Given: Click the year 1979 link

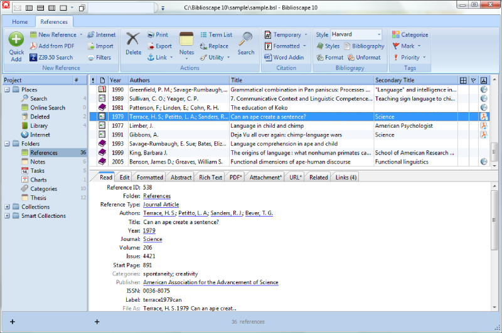Looking at the screenshot, I should [149, 230].
